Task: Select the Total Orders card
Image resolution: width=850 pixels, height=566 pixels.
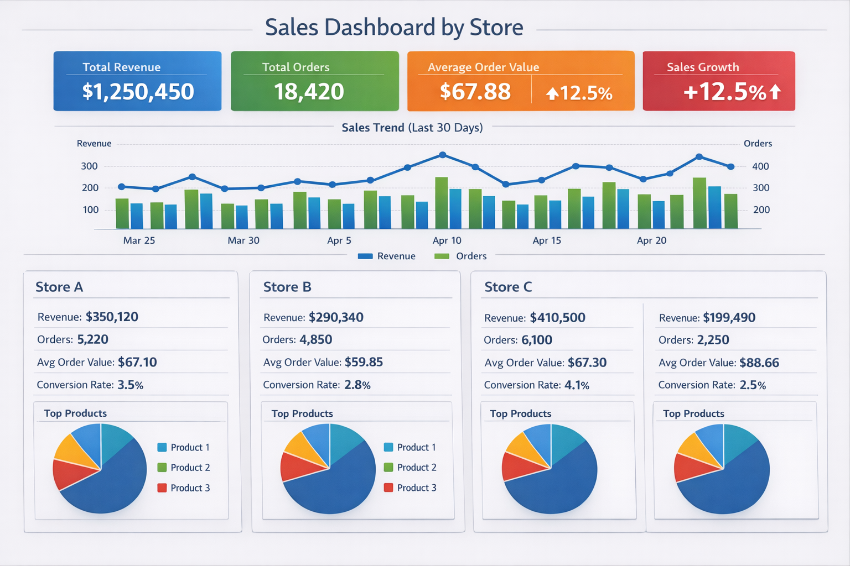Action: click(x=314, y=81)
